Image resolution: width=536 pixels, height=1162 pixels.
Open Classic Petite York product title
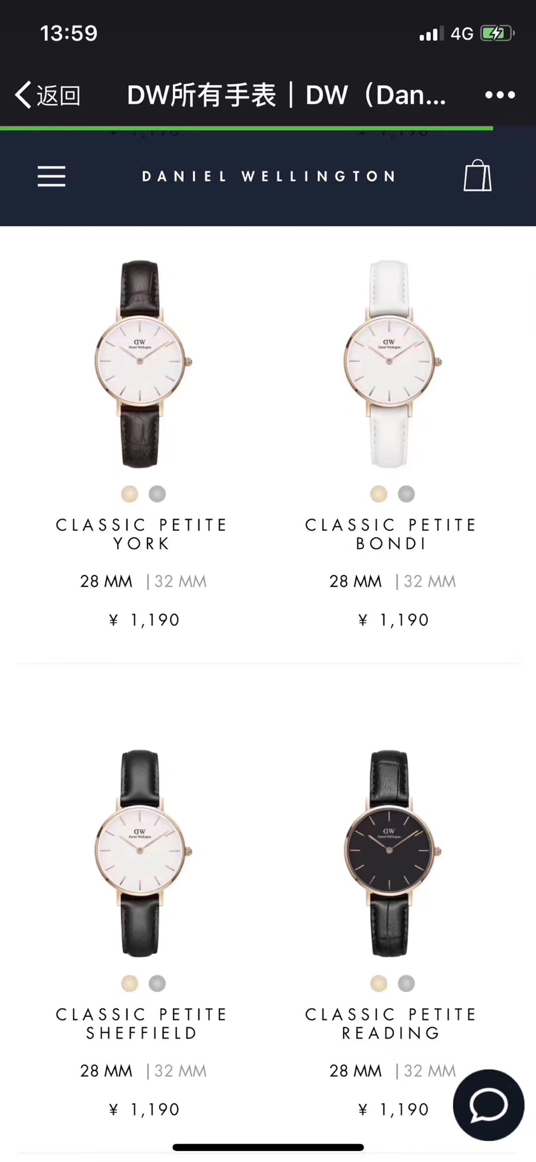(142, 534)
